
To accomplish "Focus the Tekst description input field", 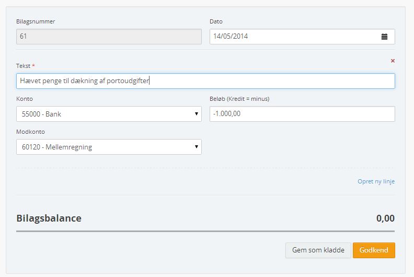I will point(205,81).
